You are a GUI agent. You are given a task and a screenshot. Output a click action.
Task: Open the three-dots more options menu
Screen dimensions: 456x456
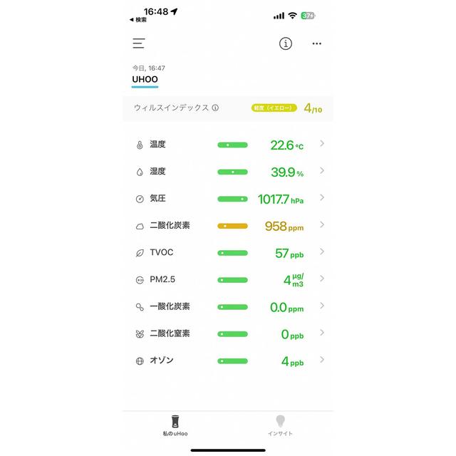click(x=316, y=43)
